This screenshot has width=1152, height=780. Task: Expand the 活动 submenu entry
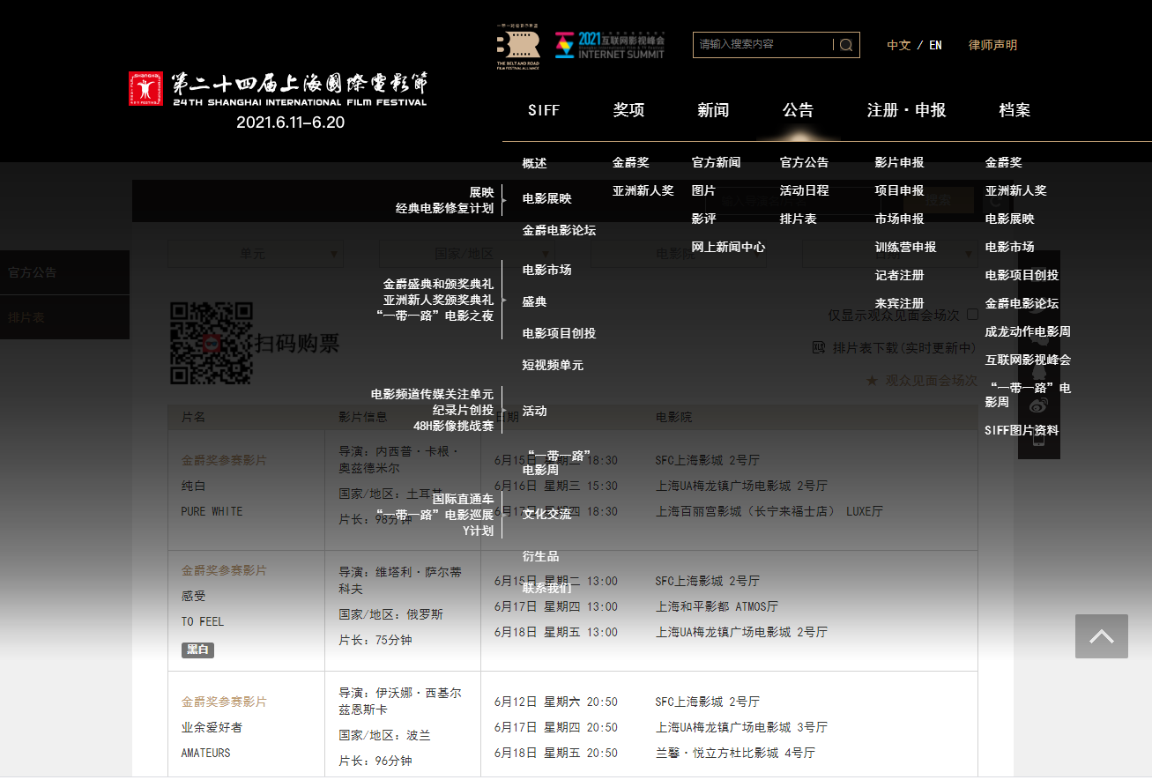(535, 411)
